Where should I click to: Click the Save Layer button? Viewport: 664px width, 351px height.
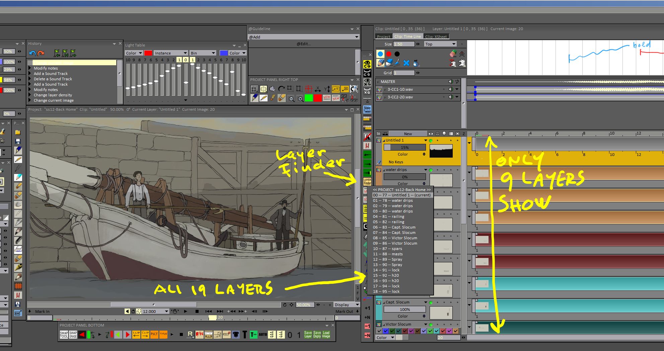[308, 335]
